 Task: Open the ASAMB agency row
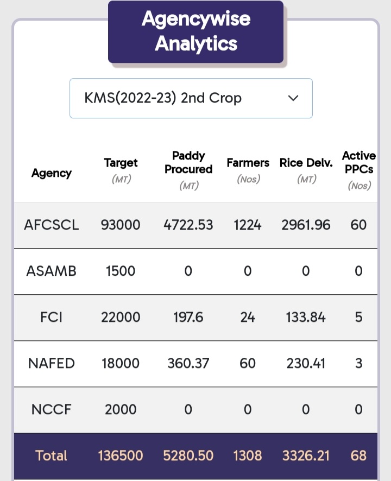pos(52,271)
